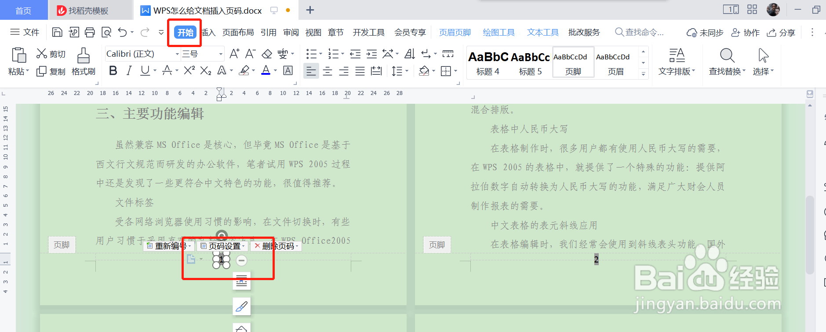Toggle Italic formatting

129,70
